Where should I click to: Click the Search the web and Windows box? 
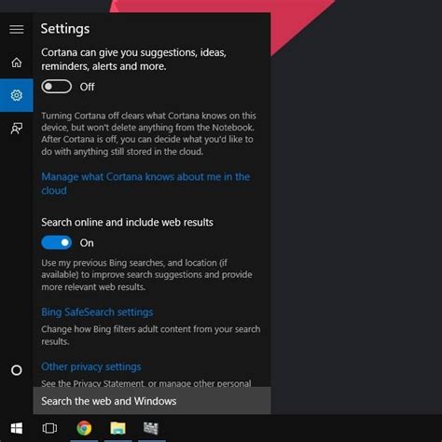coord(152,401)
